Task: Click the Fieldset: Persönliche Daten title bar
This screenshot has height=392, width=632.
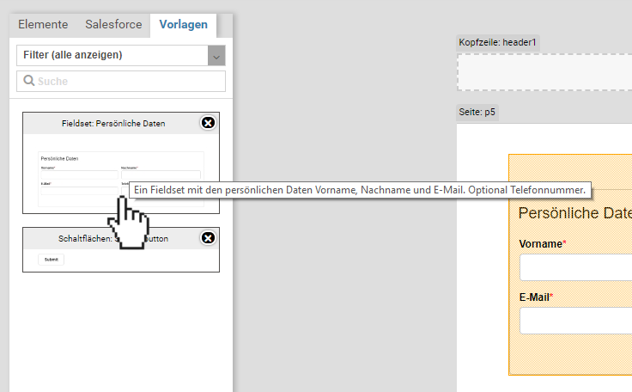Action: point(113,123)
